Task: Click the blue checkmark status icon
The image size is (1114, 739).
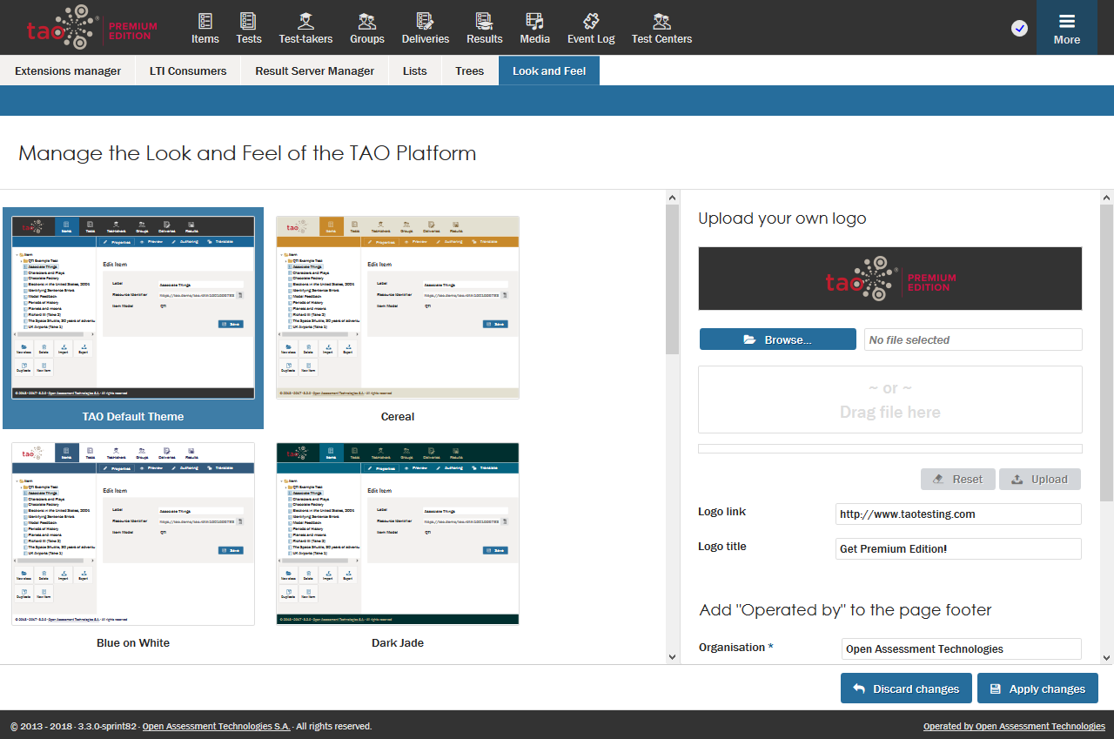Action: (x=1019, y=29)
